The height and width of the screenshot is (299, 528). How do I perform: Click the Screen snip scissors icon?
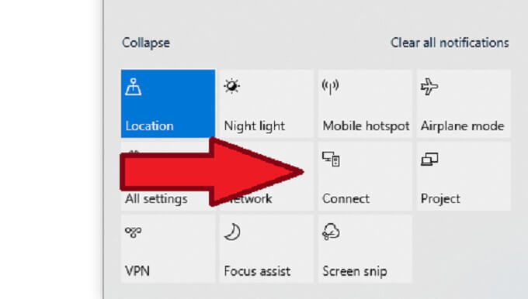pos(331,232)
